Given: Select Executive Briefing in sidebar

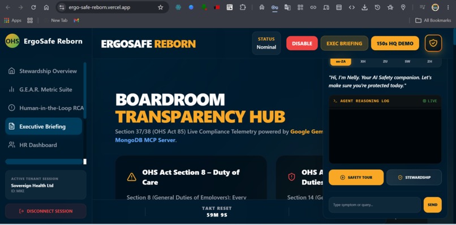Looking at the screenshot, I should tap(44, 126).
